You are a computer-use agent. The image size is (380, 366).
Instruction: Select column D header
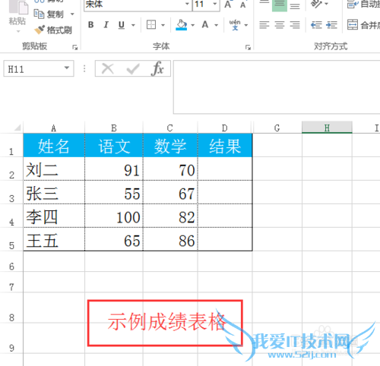[x=225, y=128]
